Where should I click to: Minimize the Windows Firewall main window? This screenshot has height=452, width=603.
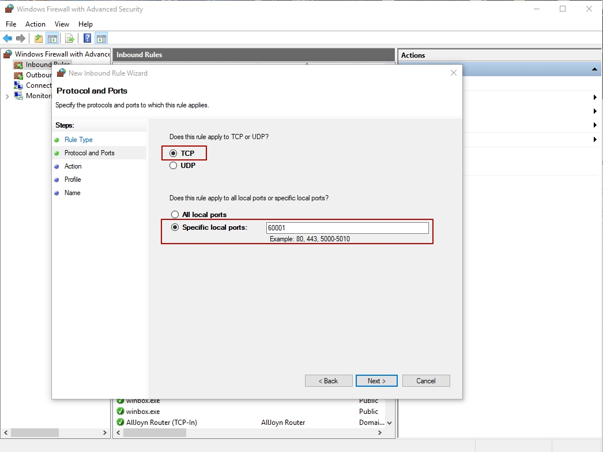[537, 9]
